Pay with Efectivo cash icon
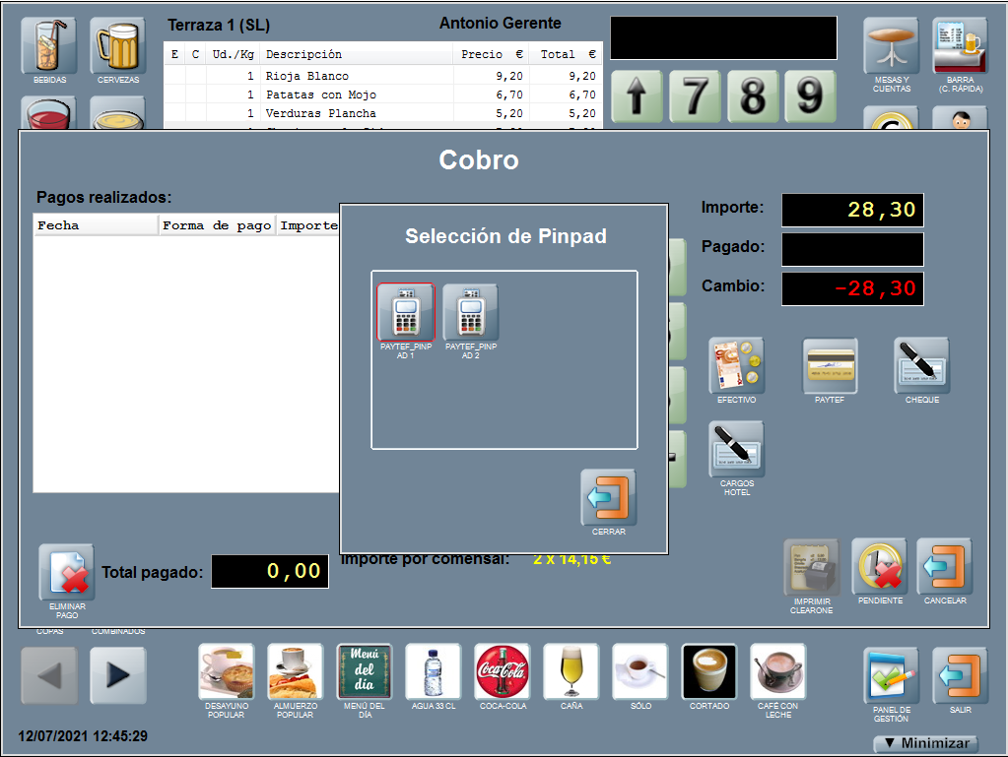 736,366
